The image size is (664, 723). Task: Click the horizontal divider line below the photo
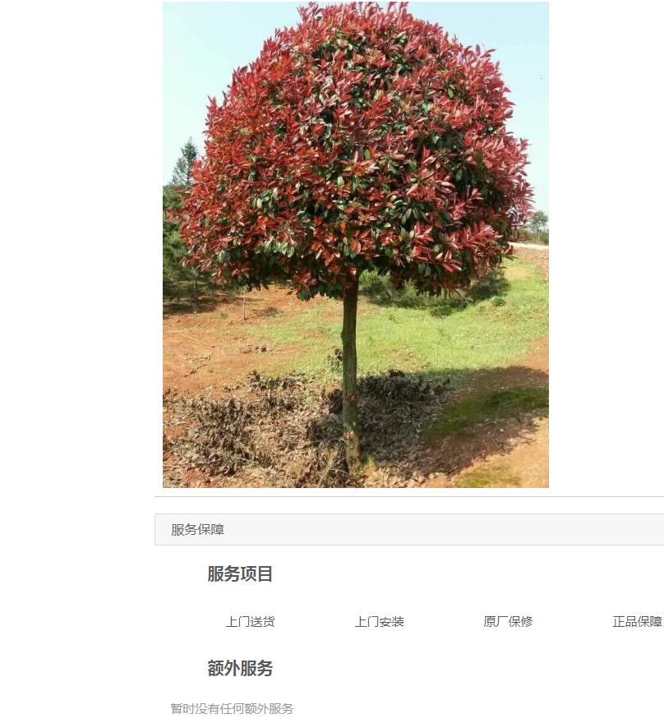point(409,496)
